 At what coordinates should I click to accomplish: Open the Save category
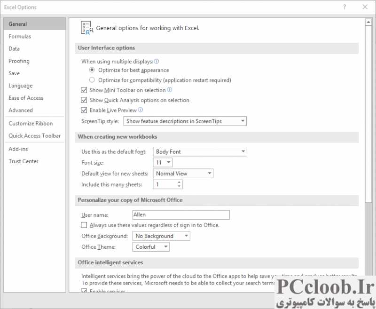click(35, 73)
